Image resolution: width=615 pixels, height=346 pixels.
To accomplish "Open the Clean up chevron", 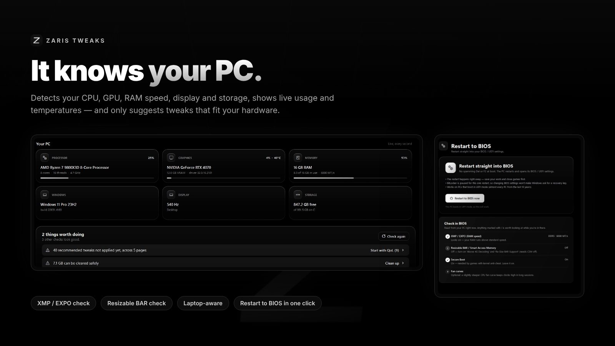I will click(403, 263).
